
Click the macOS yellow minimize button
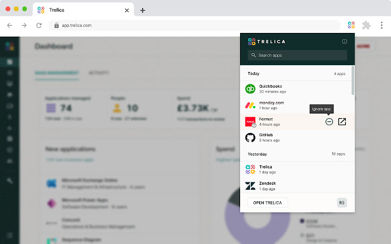tap(16, 9)
